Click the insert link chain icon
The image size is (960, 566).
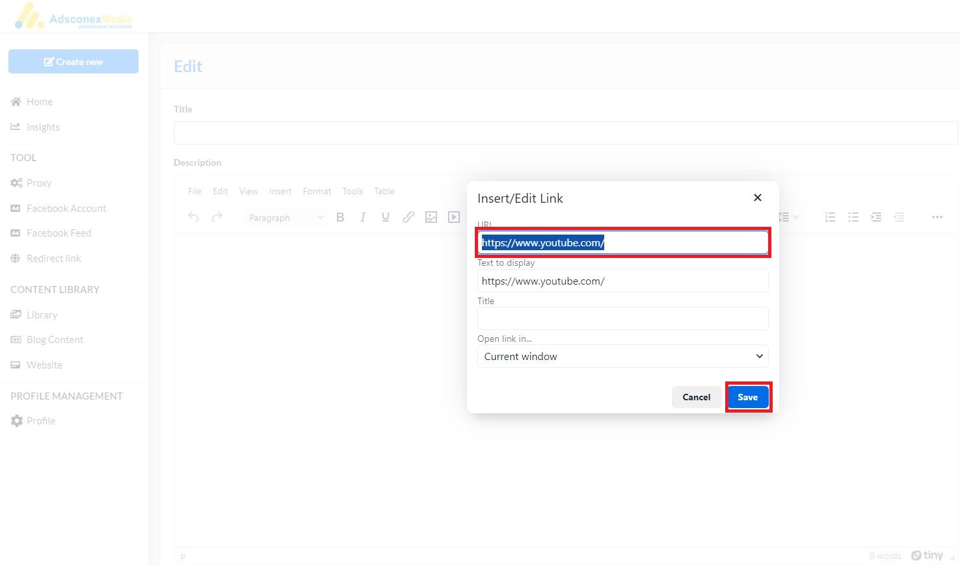click(x=408, y=217)
